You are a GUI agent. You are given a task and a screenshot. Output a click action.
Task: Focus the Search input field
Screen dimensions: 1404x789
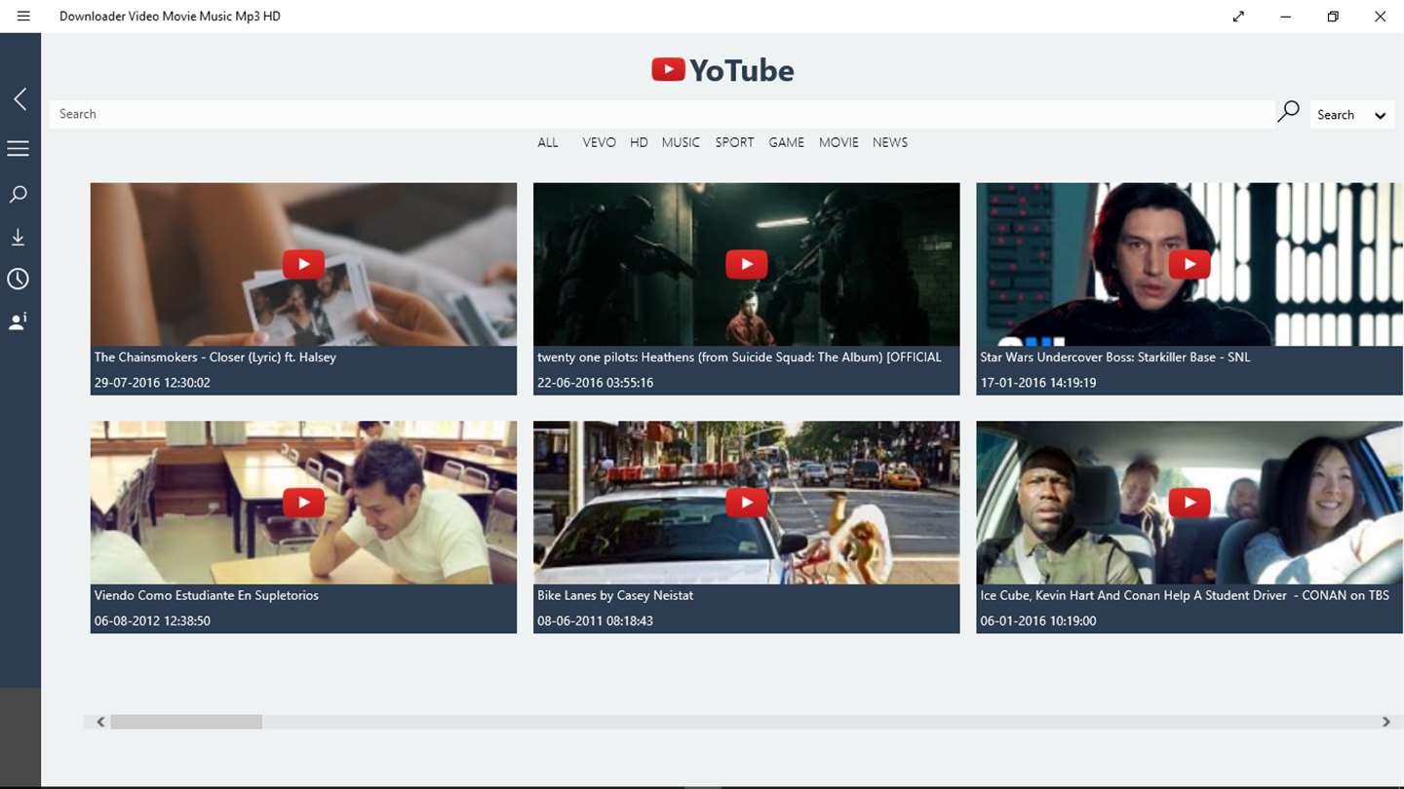point(662,114)
